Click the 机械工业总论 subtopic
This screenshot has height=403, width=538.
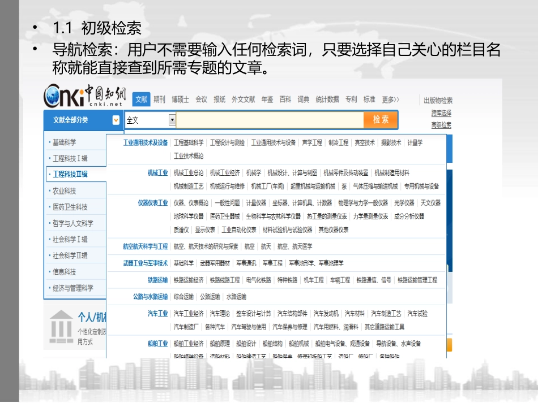189,173
